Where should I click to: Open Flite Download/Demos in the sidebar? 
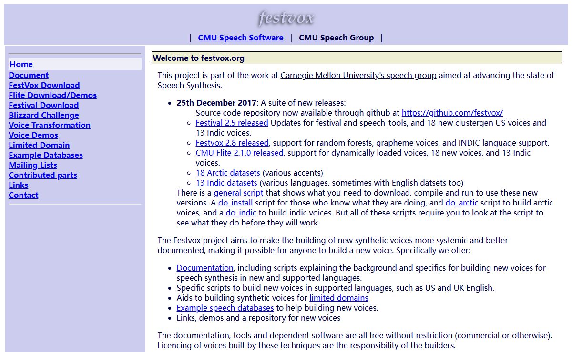coord(52,95)
